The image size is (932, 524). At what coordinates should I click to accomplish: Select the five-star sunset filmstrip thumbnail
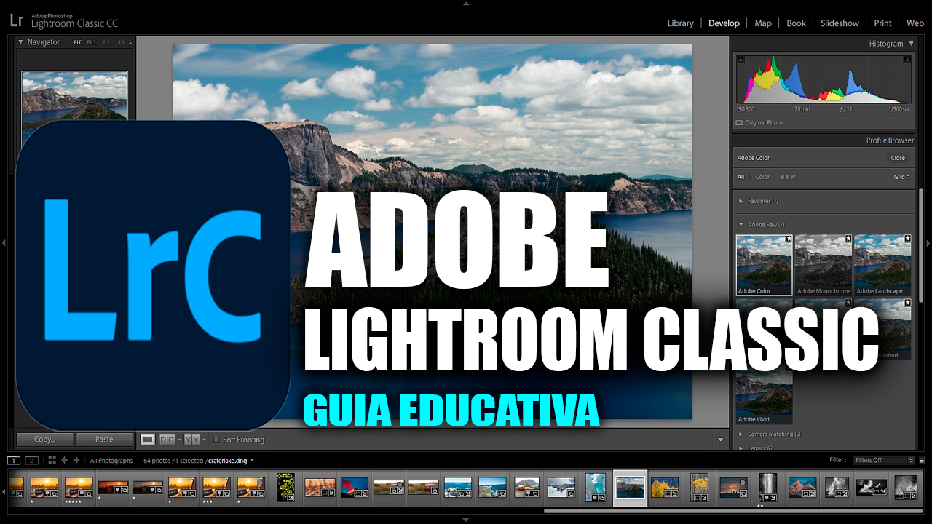[x=79, y=486]
